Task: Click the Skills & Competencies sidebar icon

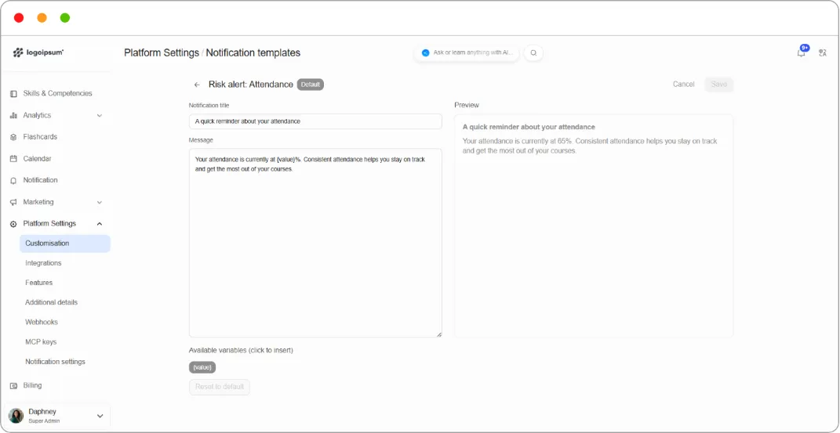Action: pyautogui.click(x=13, y=93)
